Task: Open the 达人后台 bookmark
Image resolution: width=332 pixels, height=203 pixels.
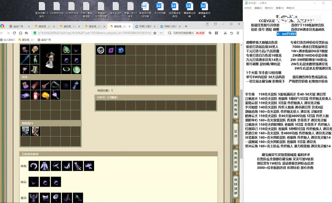Action: click(8, 40)
